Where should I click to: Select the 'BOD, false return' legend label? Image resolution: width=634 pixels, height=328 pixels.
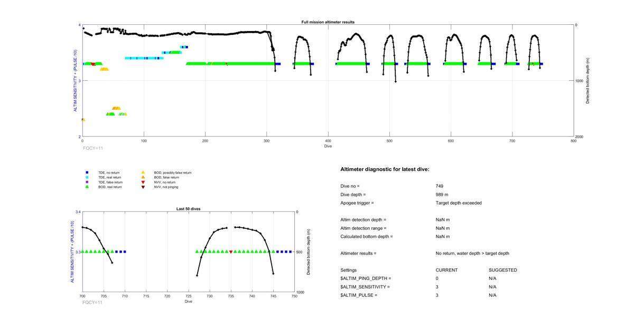click(x=166, y=177)
